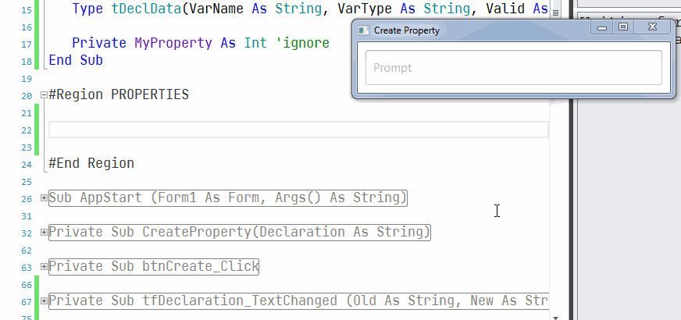Click line number 20 in the gutter

[27, 96]
